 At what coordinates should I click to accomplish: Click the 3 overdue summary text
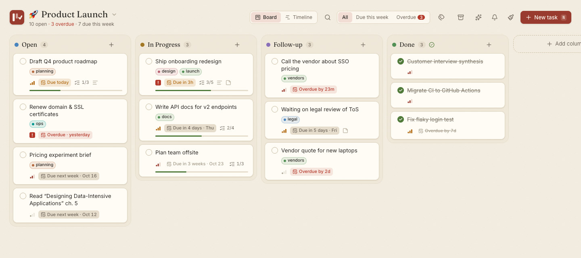point(63,24)
